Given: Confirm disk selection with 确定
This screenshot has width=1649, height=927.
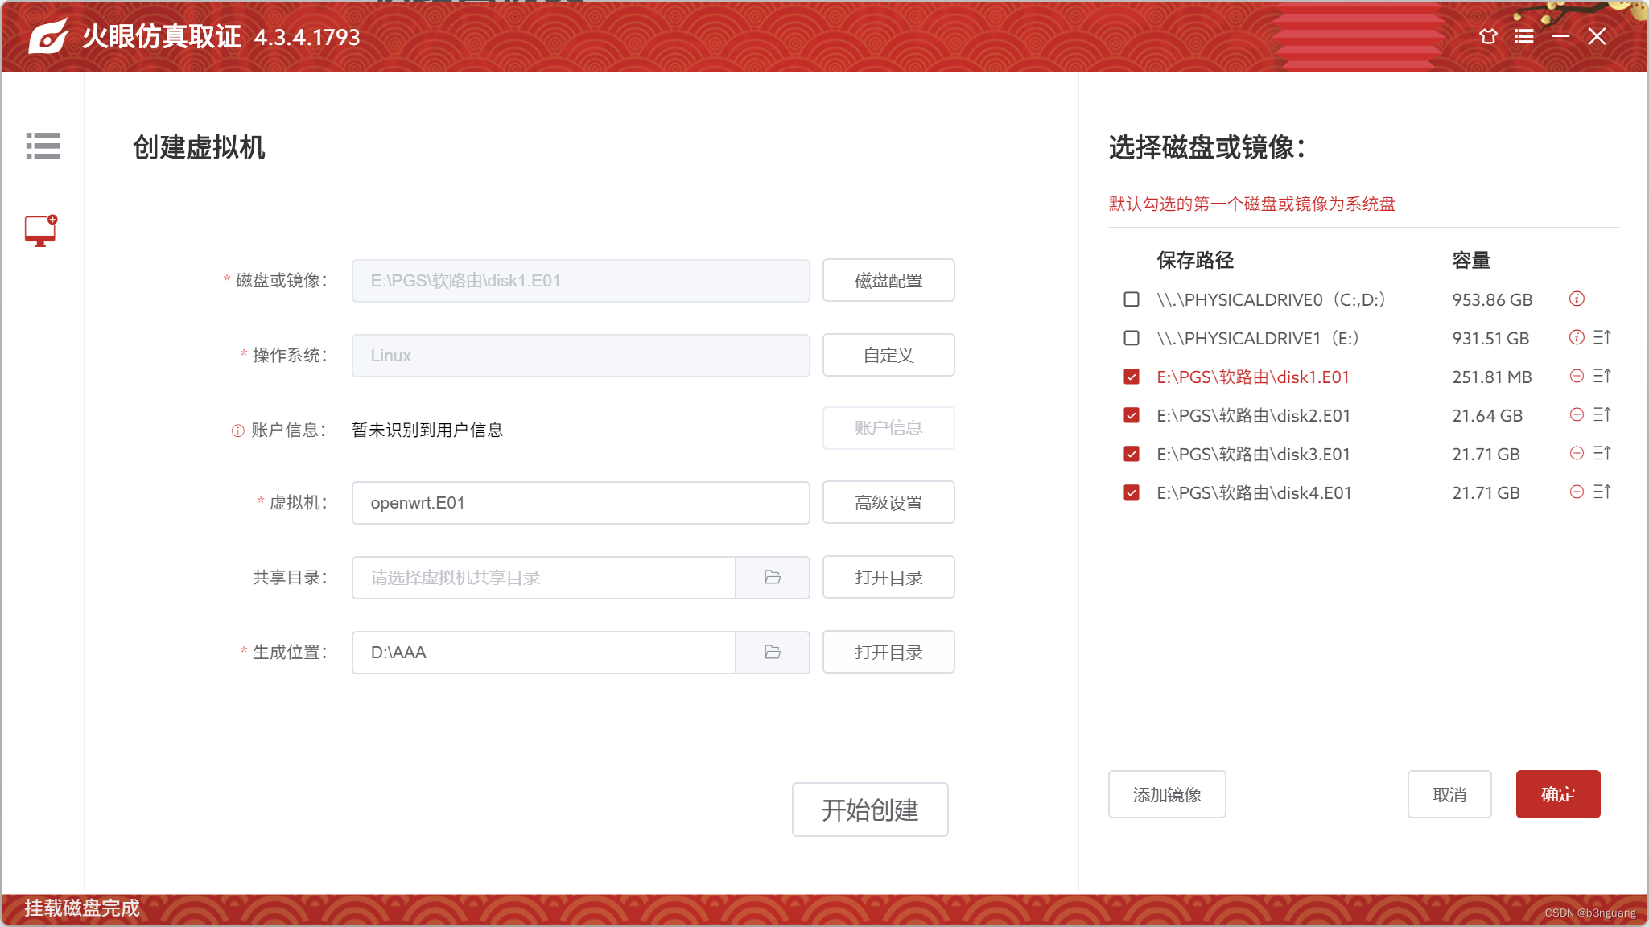Looking at the screenshot, I should (1557, 795).
